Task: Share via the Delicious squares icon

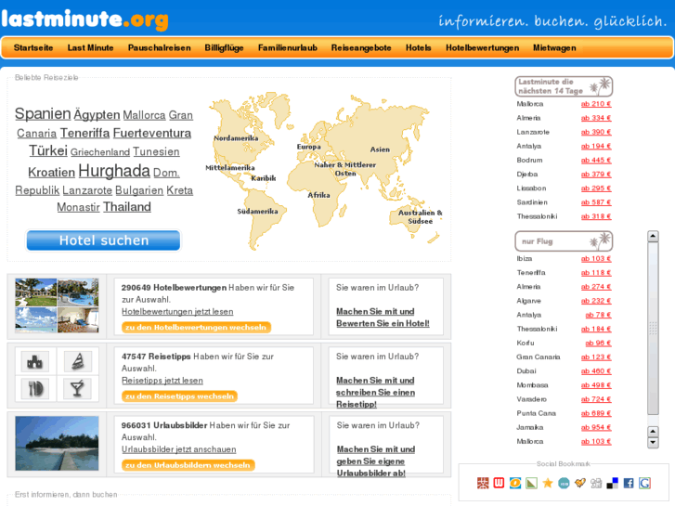Action: [612, 483]
